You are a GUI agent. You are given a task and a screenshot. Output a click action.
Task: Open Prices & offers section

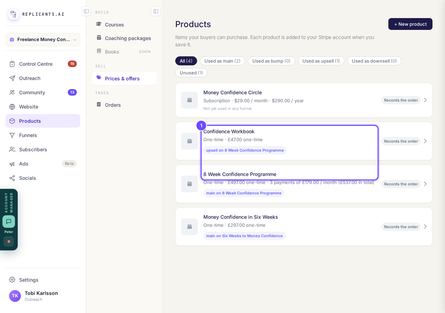pos(124,78)
